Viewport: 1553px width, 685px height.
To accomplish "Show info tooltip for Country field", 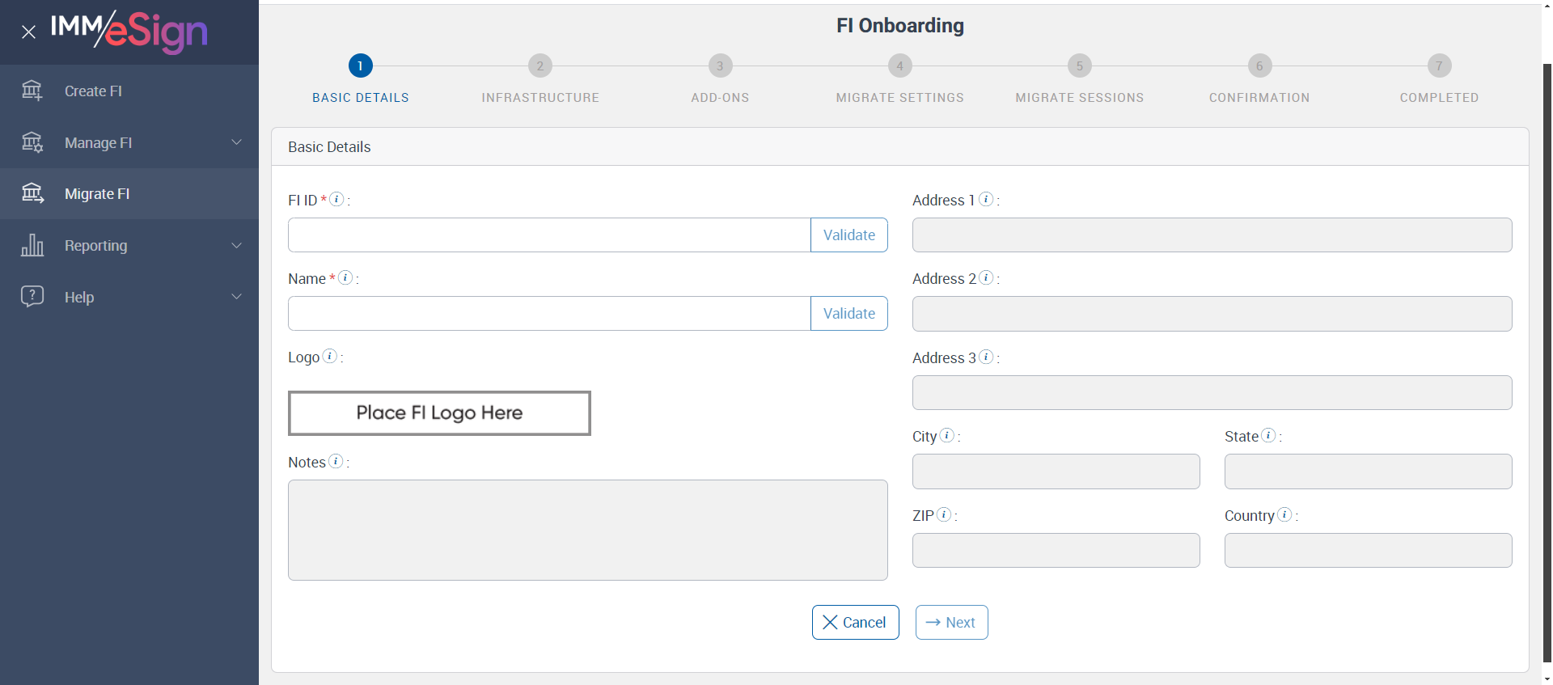I will pos(1284,514).
